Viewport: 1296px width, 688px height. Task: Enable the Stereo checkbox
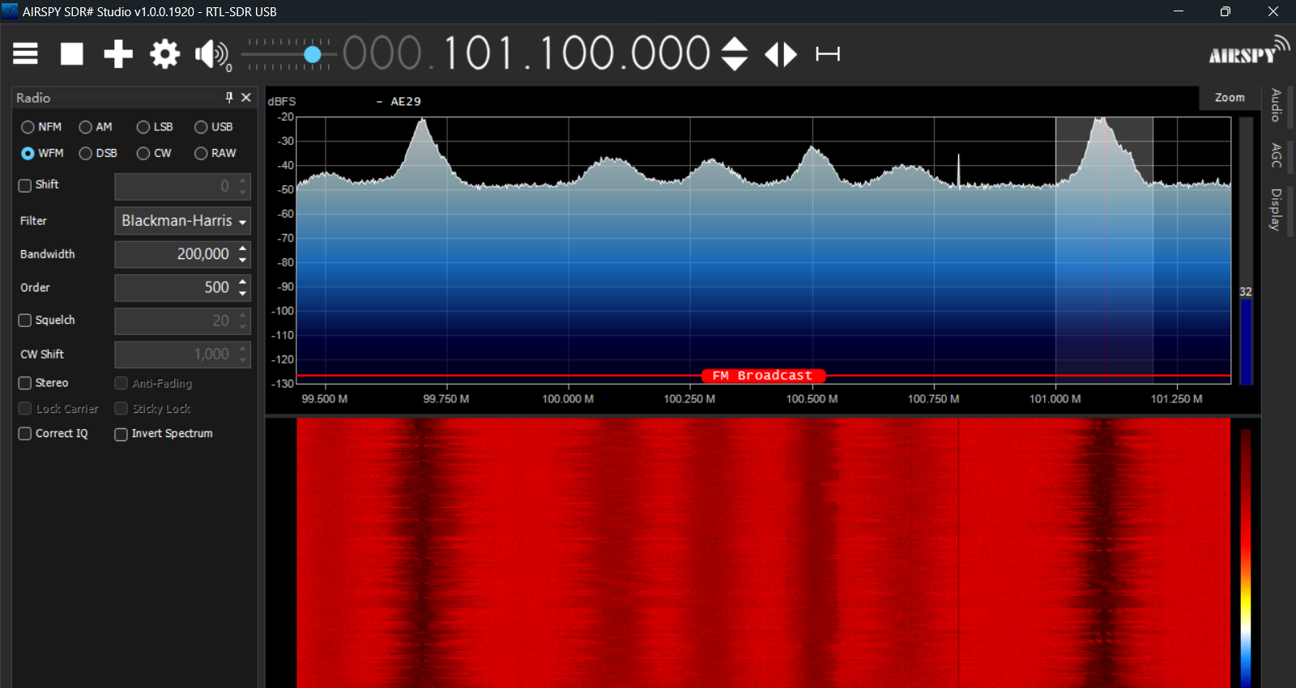click(25, 383)
